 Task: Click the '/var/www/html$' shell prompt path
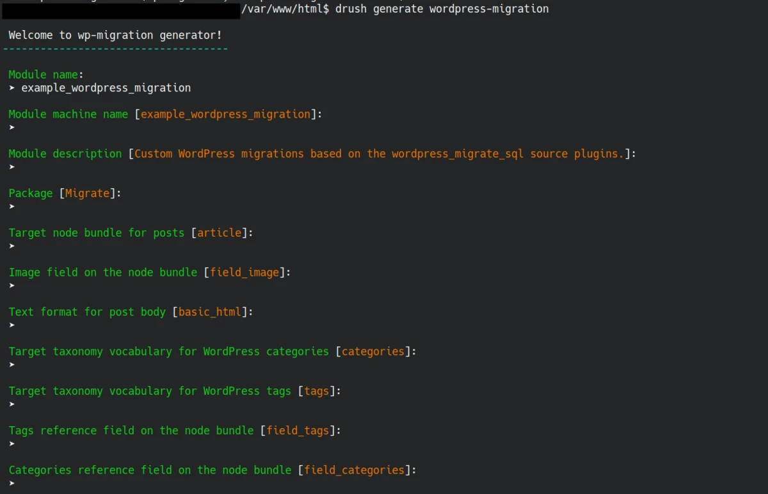285,9
